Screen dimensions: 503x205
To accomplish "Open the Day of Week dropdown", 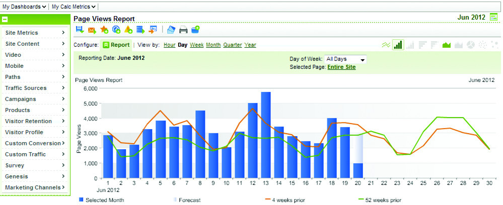I will pyautogui.click(x=345, y=59).
